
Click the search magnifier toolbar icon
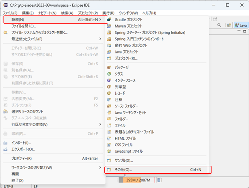pyautogui.click(x=219, y=25)
